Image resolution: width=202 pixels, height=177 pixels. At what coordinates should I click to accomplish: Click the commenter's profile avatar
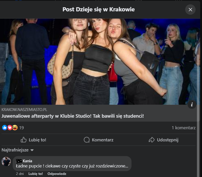click(x=6, y=162)
